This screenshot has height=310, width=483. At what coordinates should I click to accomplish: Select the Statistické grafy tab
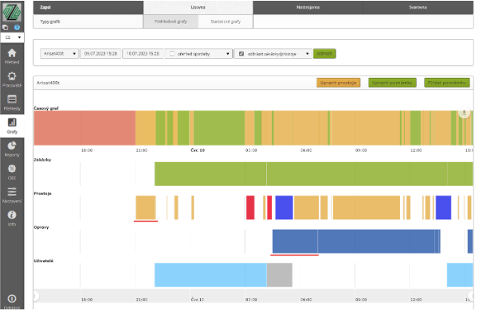pyautogui.click(x=226, y=21)
